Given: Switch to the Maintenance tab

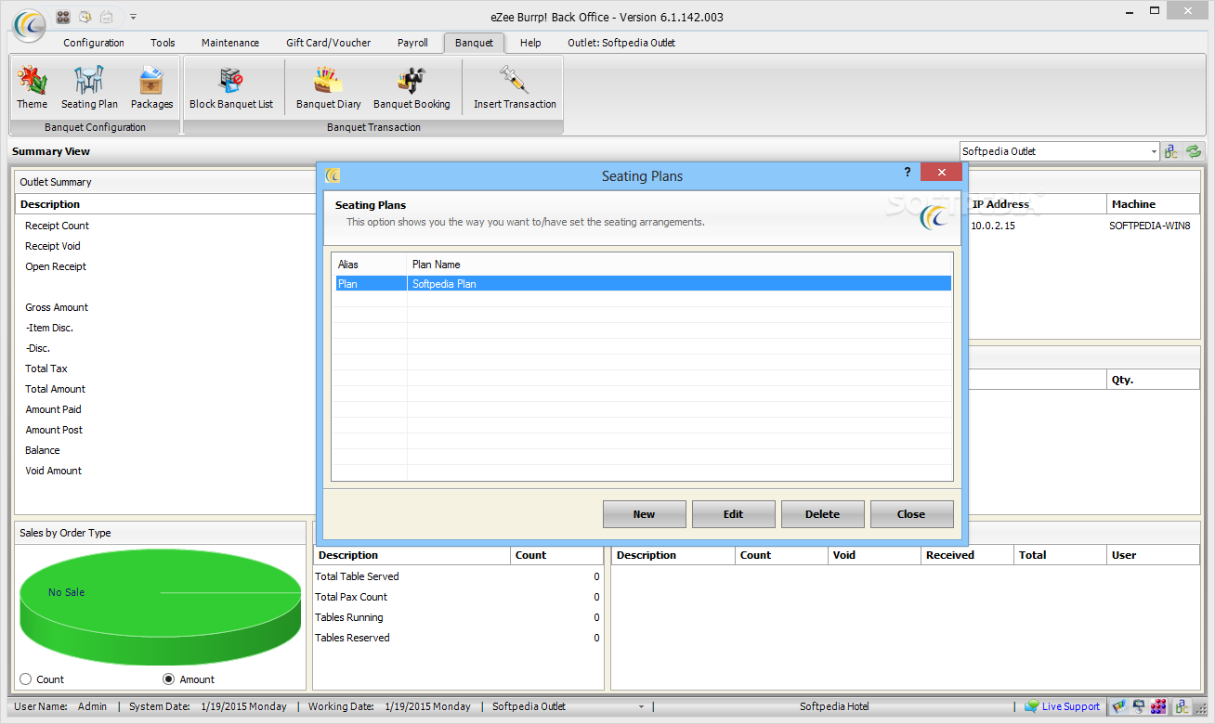Looking at the screenshot, I should (230, 43).
